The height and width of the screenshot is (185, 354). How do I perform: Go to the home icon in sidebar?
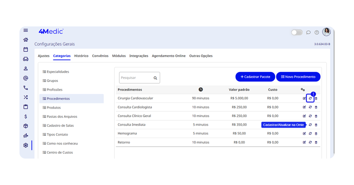(26, 40)
